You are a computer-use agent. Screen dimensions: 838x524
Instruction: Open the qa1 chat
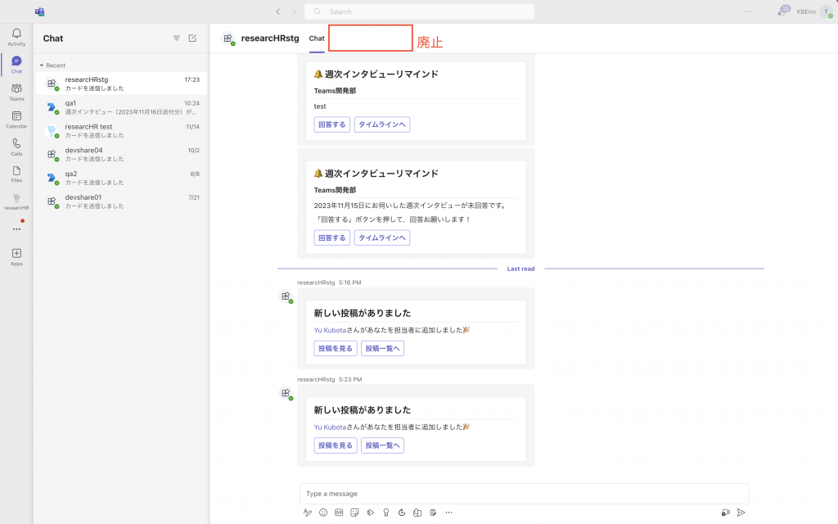[x=121, y=107]
